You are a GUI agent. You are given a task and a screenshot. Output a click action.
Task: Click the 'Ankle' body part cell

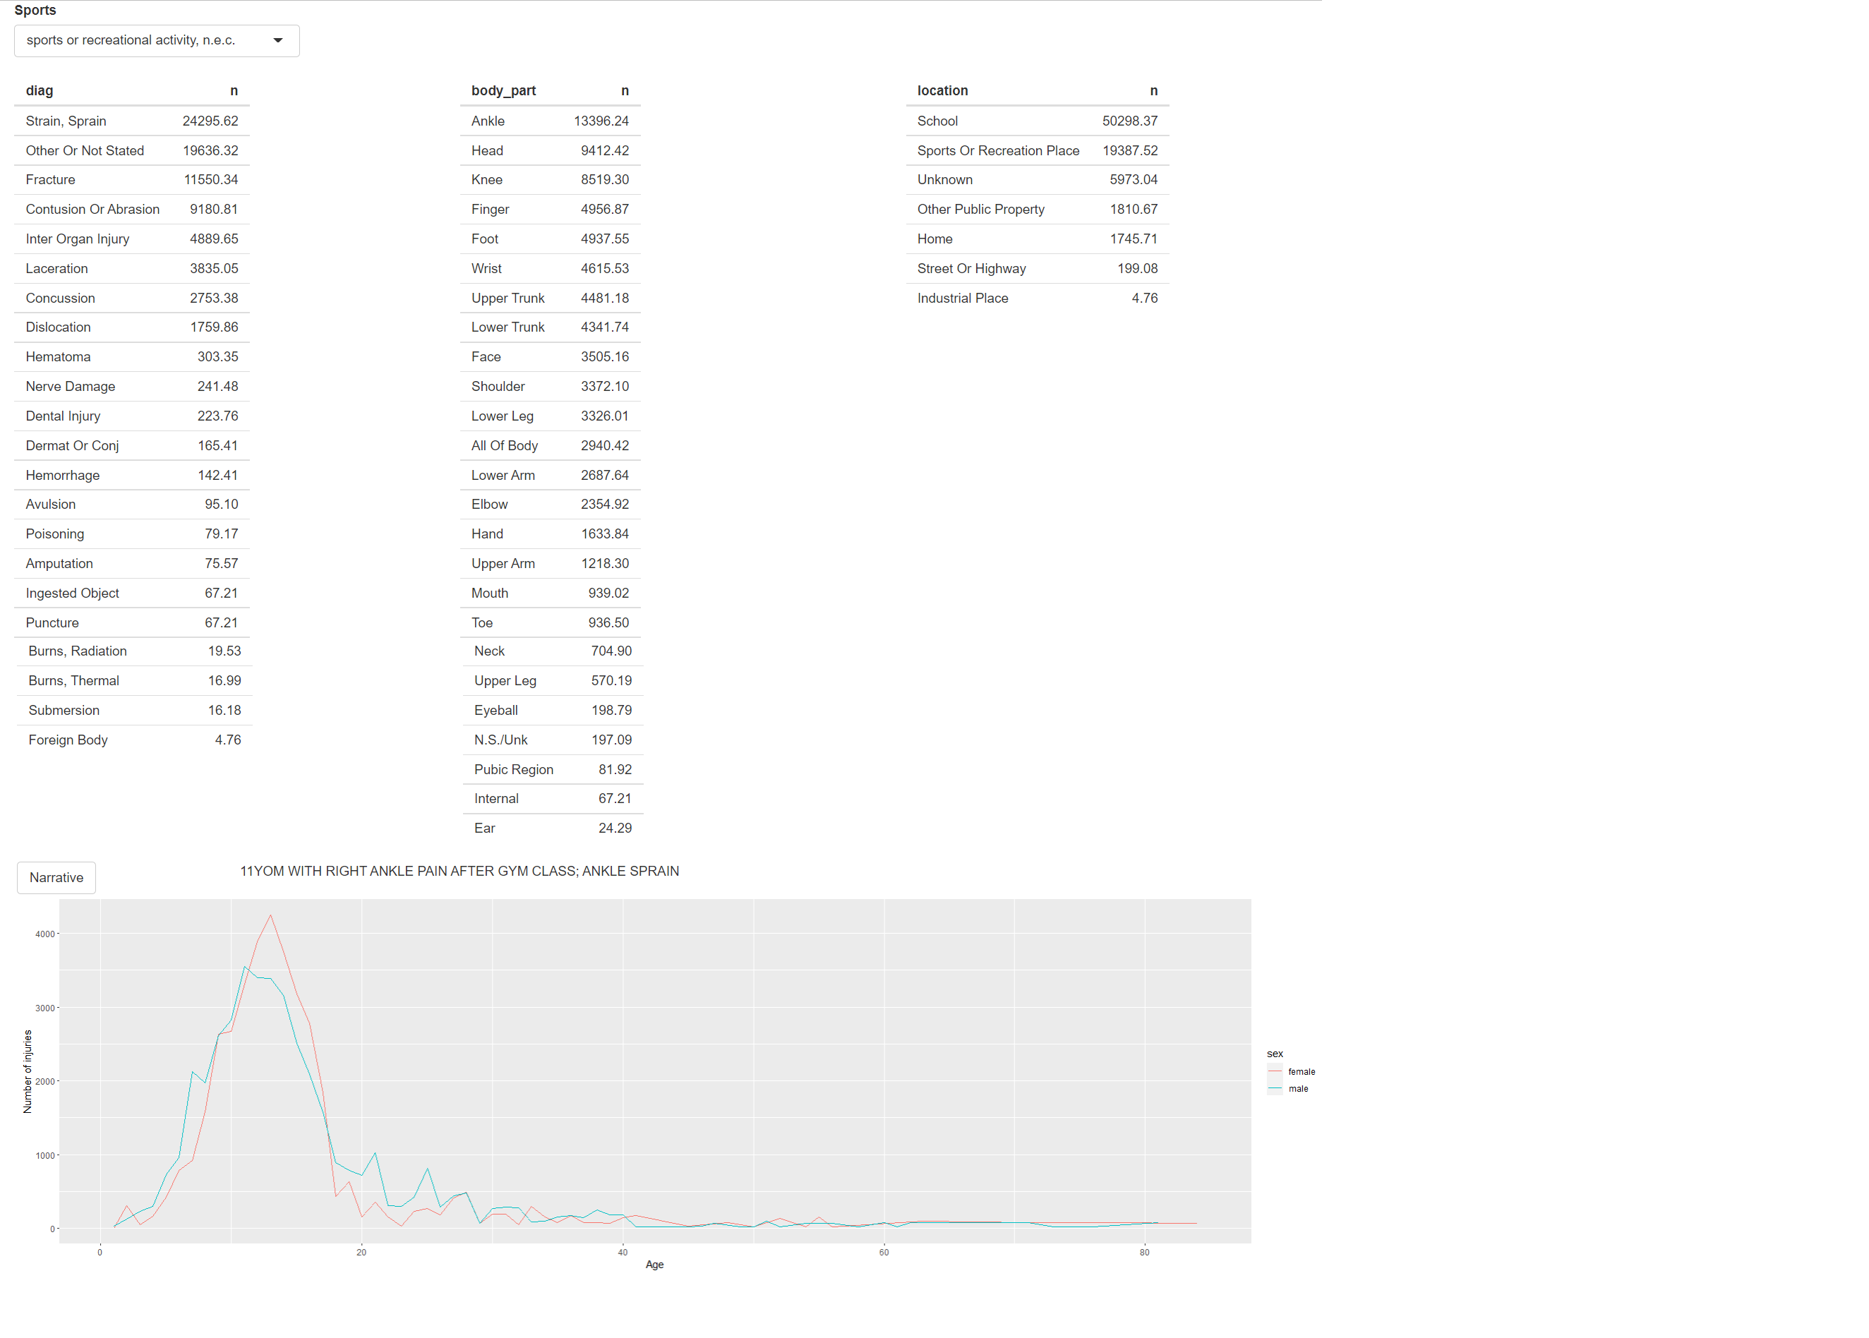coord(488,121)
